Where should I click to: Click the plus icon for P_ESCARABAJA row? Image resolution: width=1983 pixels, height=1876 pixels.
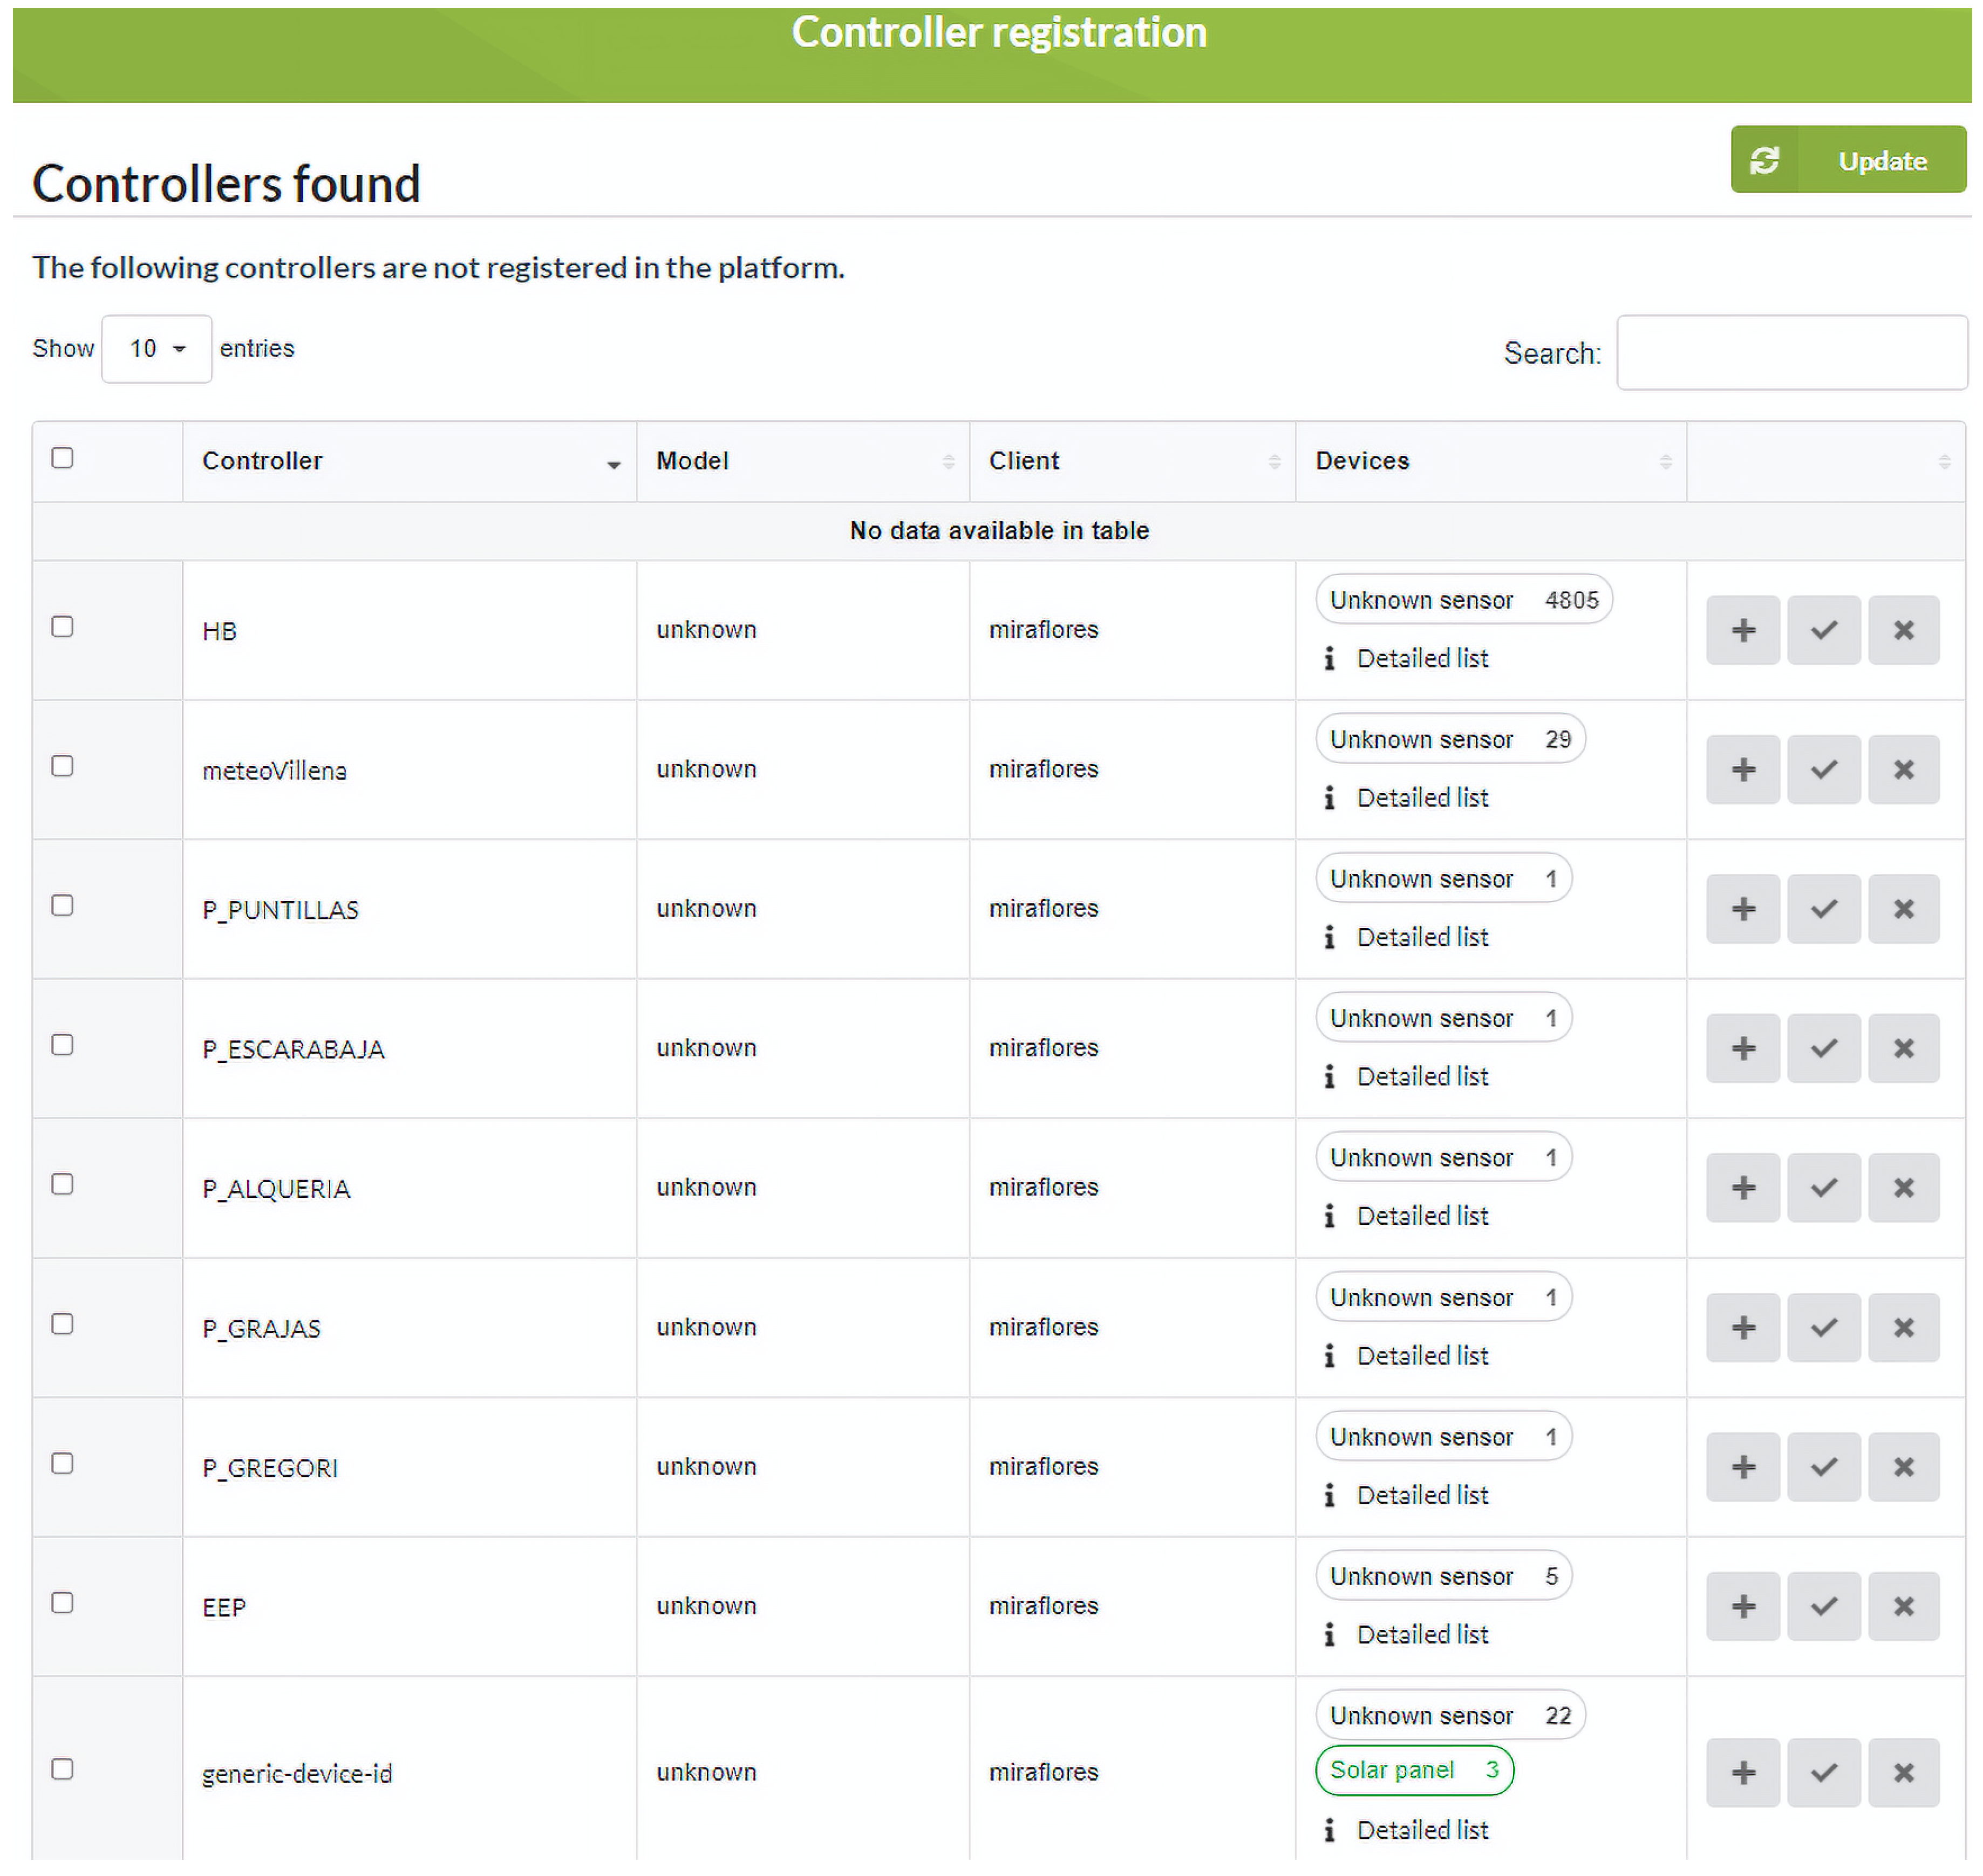pos(1742,1048)
